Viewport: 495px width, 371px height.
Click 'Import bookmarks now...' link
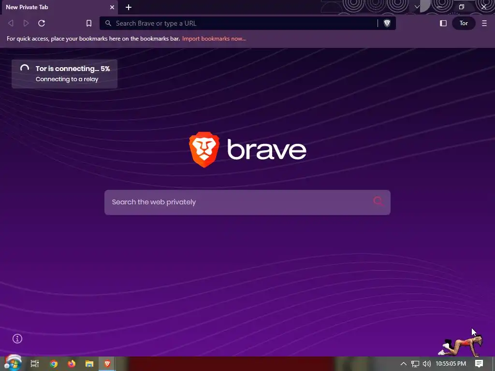click(214, 39)
